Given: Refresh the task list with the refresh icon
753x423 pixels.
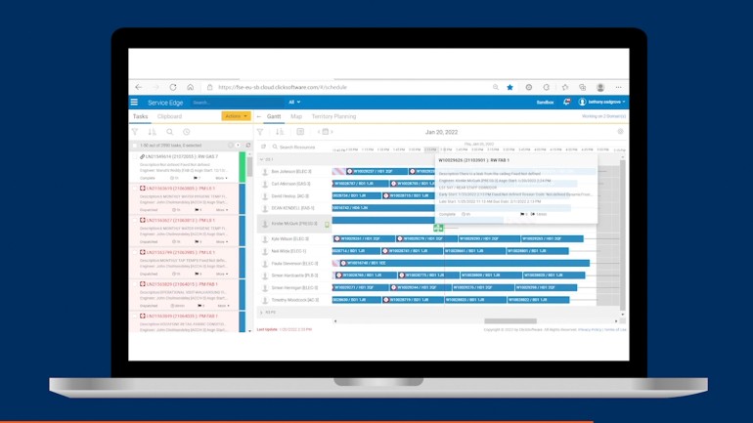Looking at the screenshot, I should (x=248, y=145).
